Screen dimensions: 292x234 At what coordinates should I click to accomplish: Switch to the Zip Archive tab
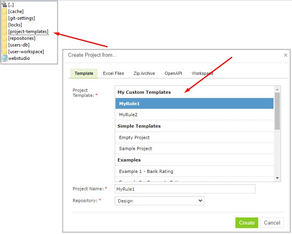pos(144,73)
